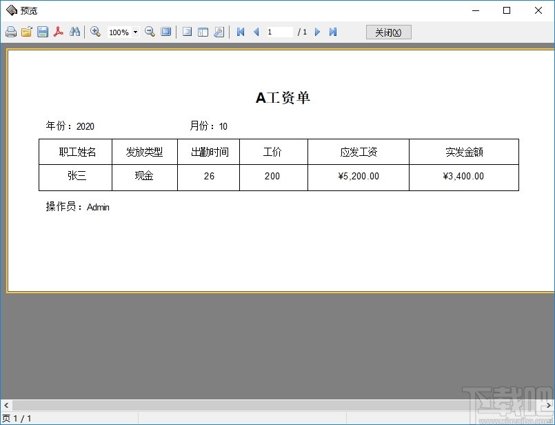555x425 pixels.
Task: Open a saved report file
Action: click(x=26, y=32)
